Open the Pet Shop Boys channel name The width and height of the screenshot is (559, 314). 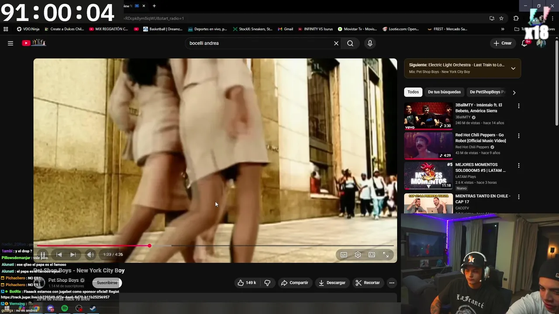[63, 280]
